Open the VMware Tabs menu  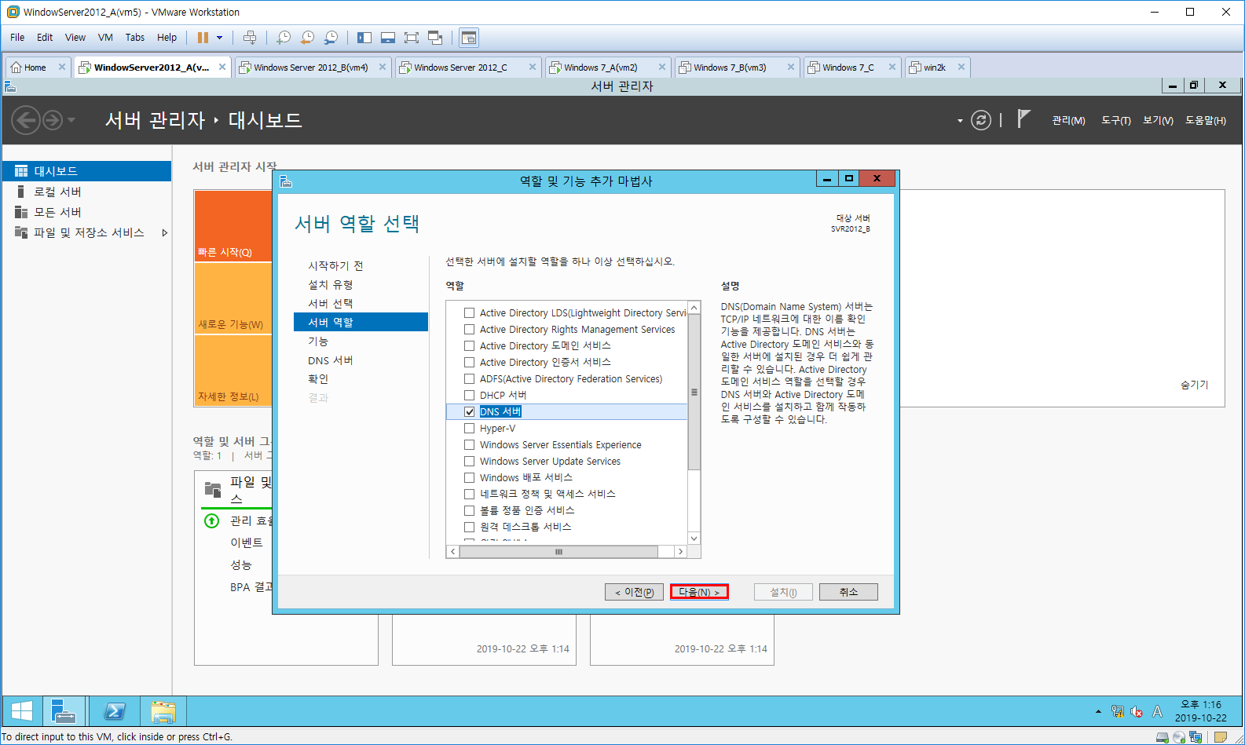coord(135,38)
